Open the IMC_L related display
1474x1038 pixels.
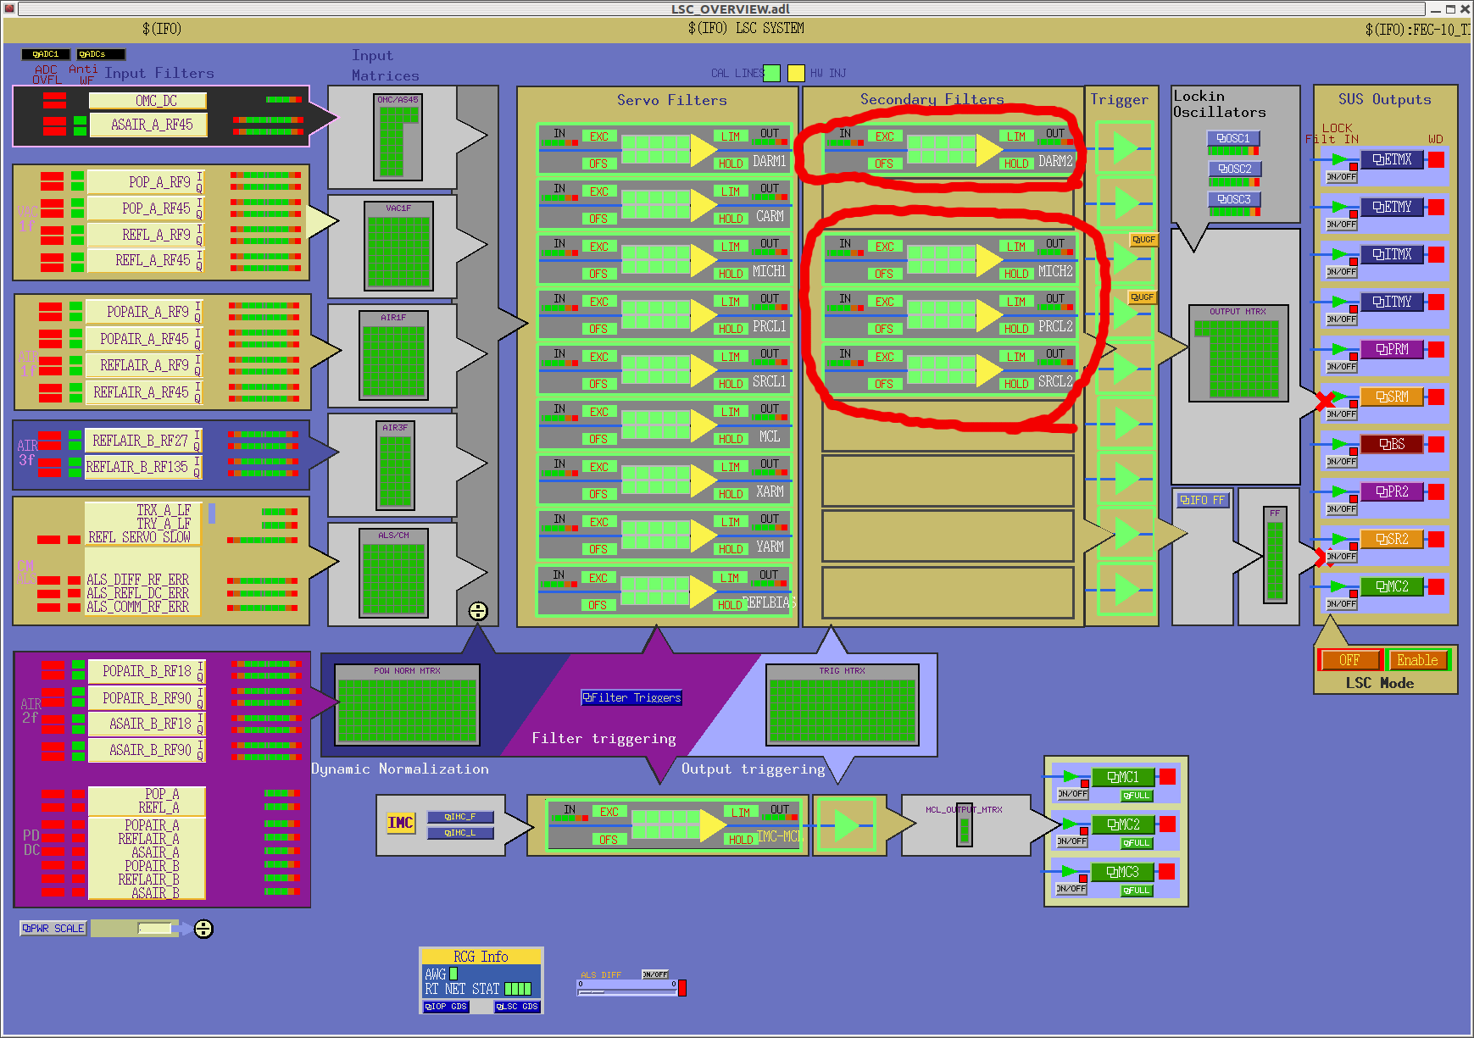coord(460,833)
